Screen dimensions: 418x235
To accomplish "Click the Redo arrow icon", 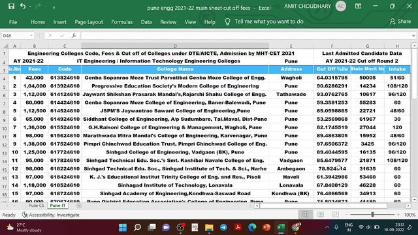I will (38, 7).
